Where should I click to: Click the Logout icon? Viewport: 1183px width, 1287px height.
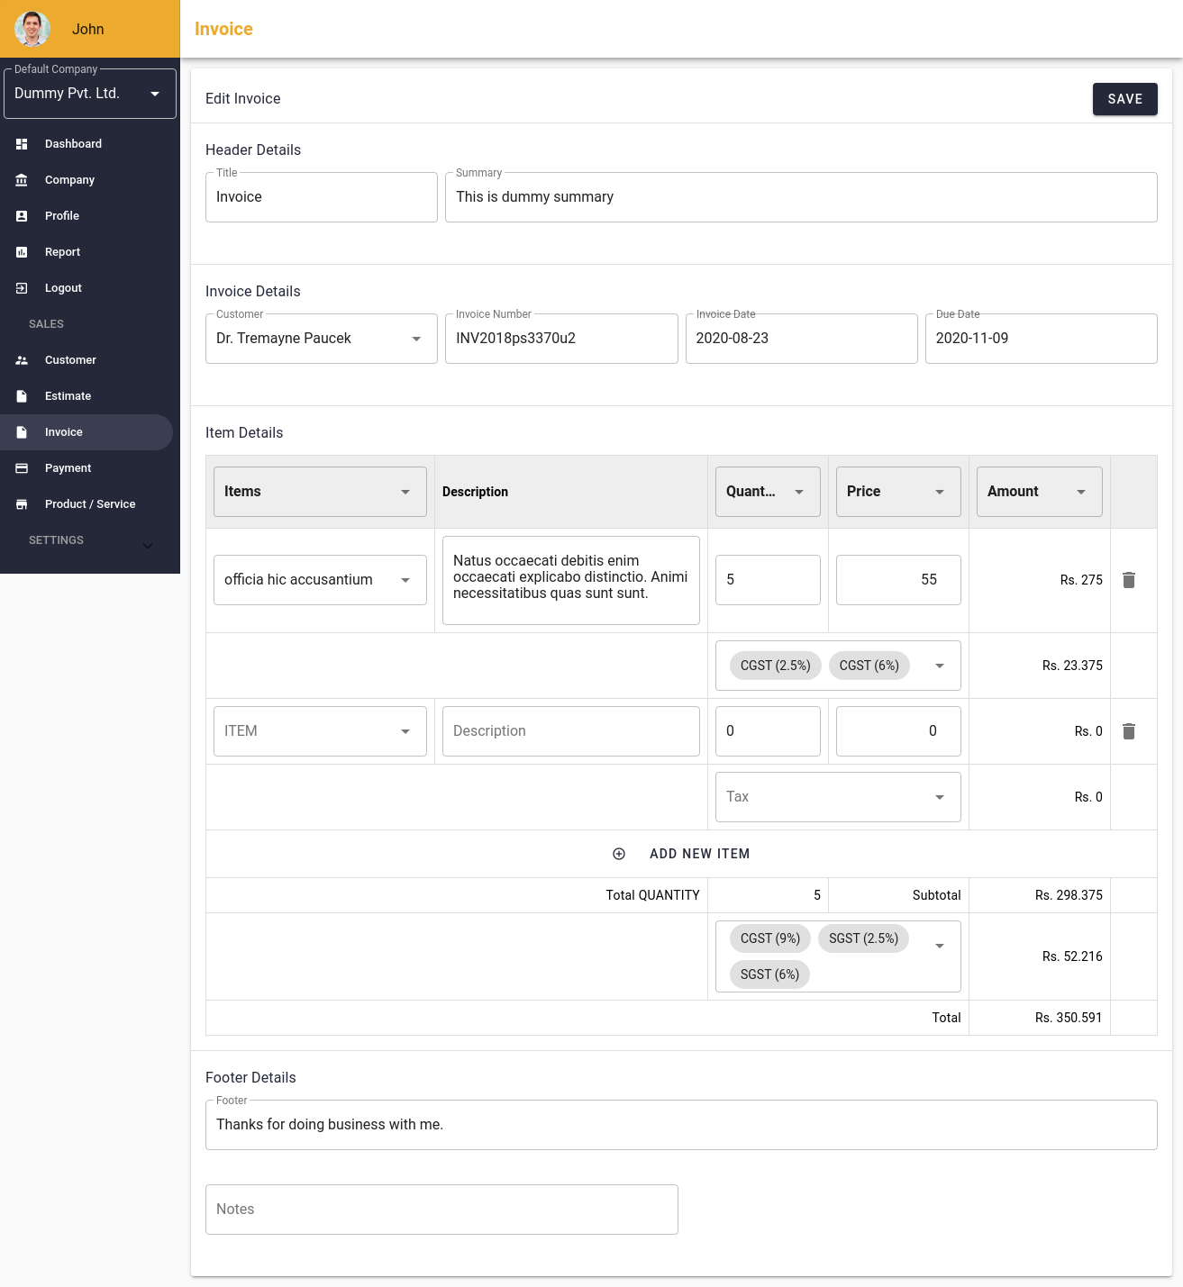[22, 287]
